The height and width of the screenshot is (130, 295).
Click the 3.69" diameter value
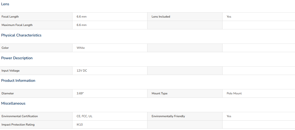[x=80, y=94]
